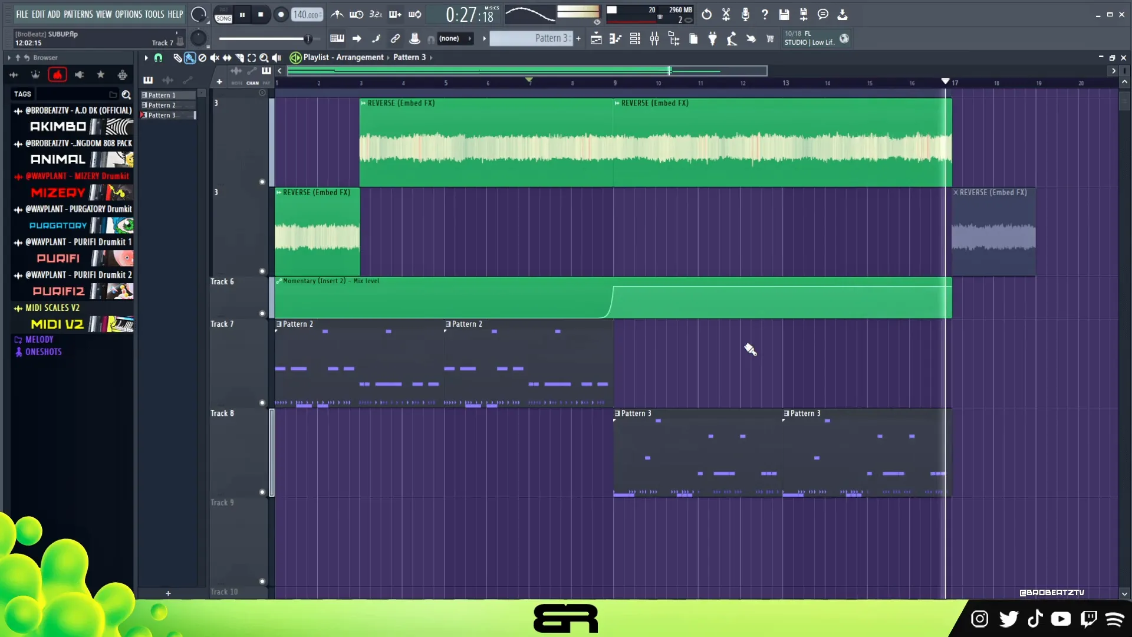The image size is (1132, 637).
Task: Select the Zoom tool in playlist toolbar
Action: (x=264, y=58)
